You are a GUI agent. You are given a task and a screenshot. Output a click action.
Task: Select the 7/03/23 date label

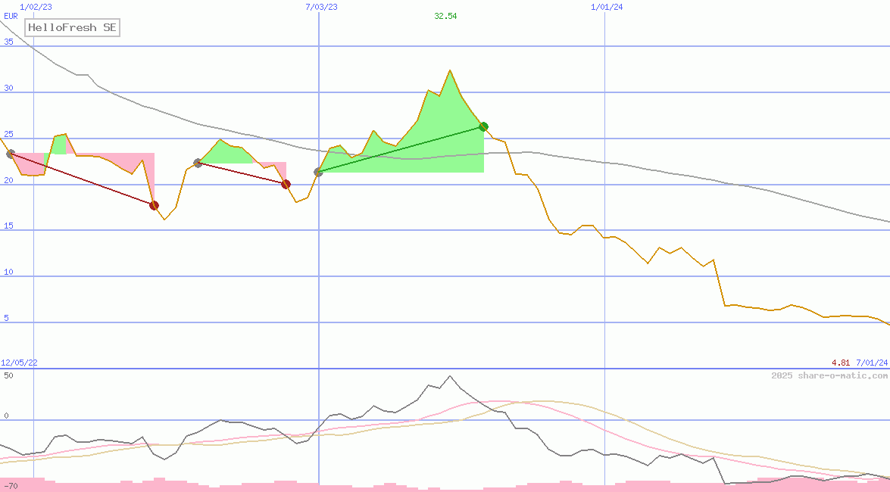click(x=321, y=7)
